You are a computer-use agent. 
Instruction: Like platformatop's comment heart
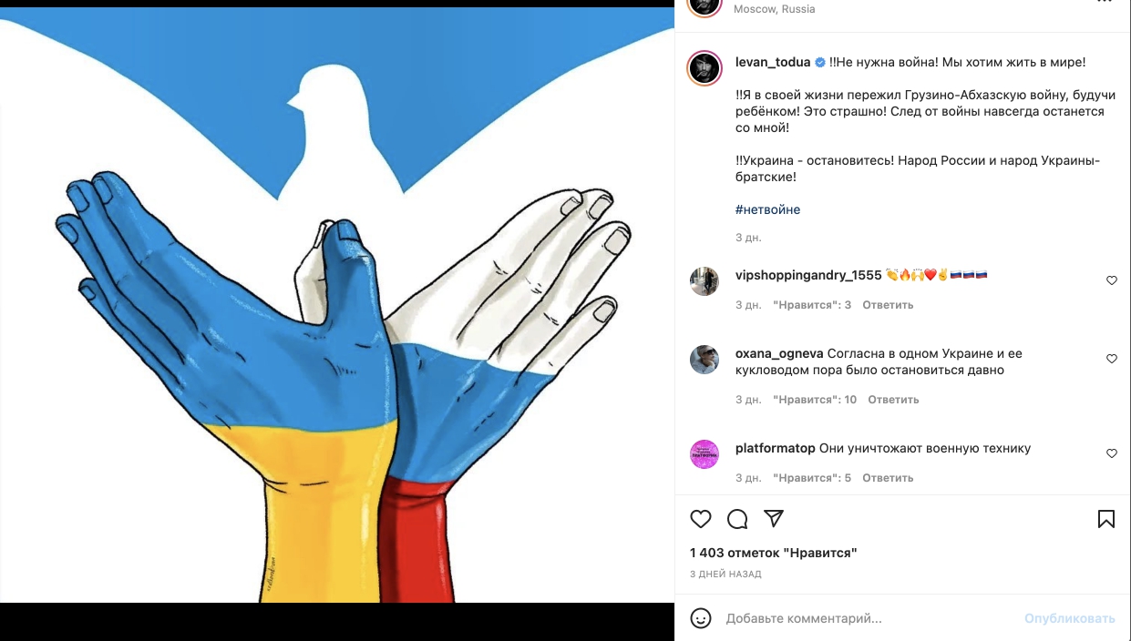[x=1111, y=453]
